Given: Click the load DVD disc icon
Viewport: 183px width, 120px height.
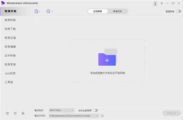Looking at the screenshot, I should 48,11.
